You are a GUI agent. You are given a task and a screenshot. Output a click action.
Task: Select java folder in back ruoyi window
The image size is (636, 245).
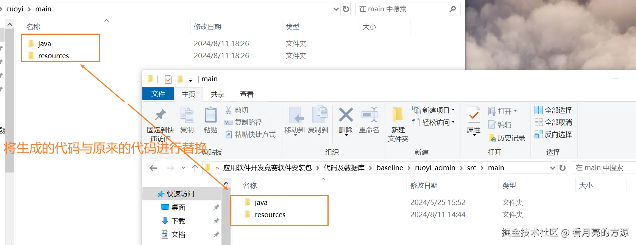44,43
